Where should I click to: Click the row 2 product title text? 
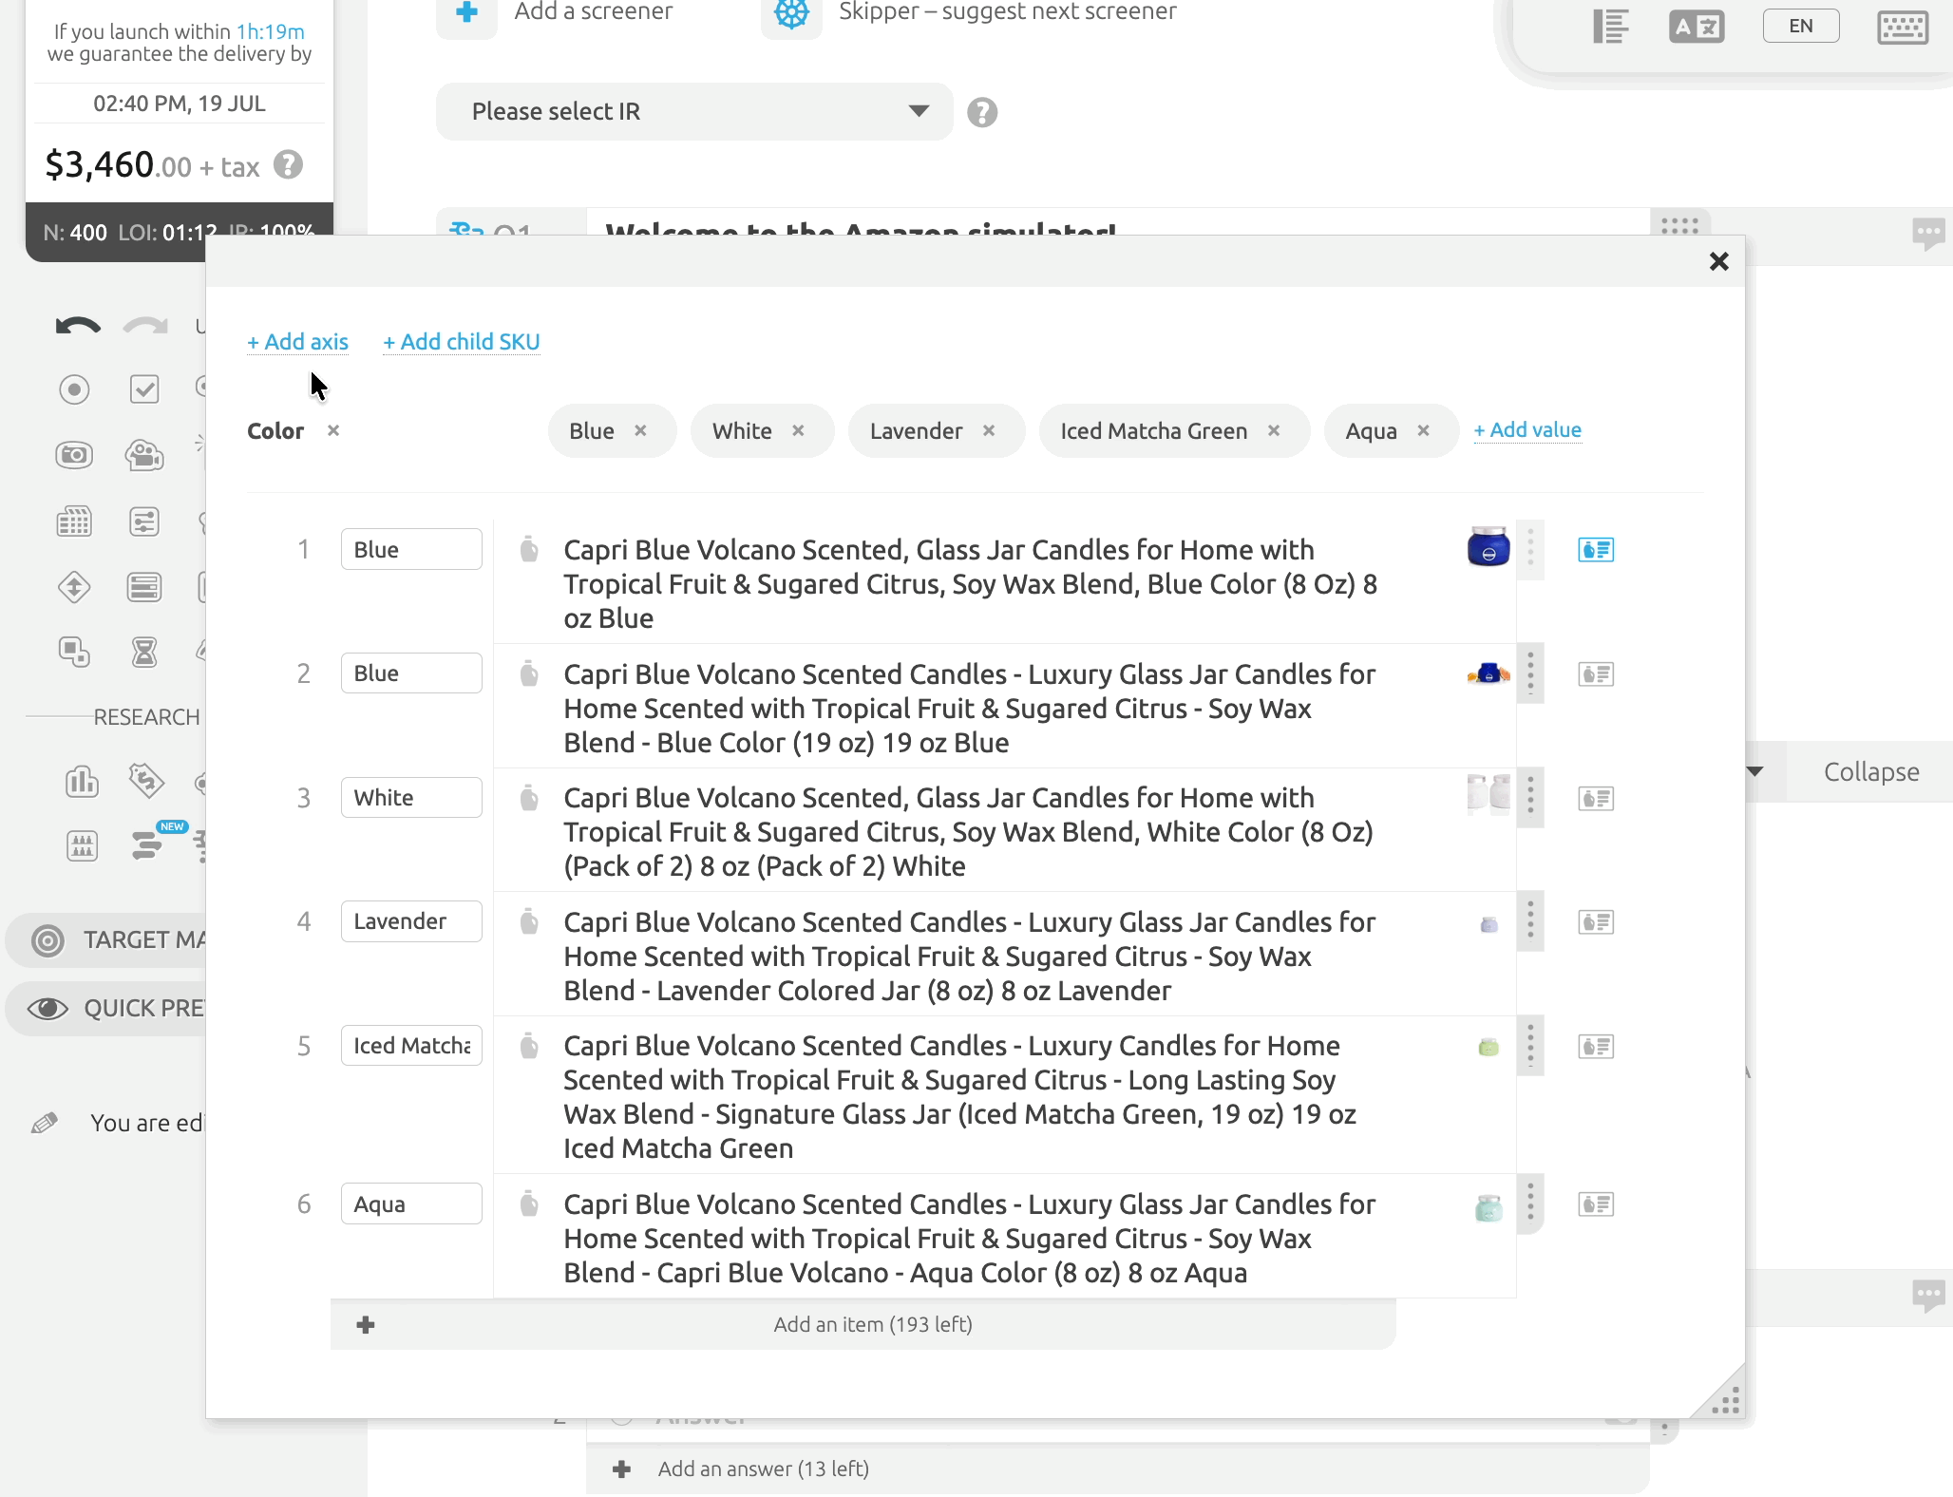[969, 709]
